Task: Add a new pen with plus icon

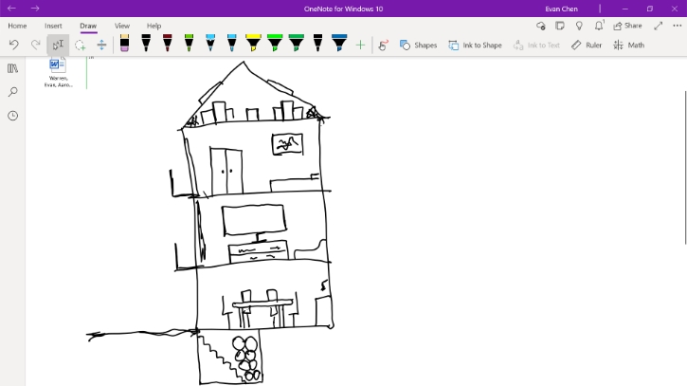Action: click(360, 45)
